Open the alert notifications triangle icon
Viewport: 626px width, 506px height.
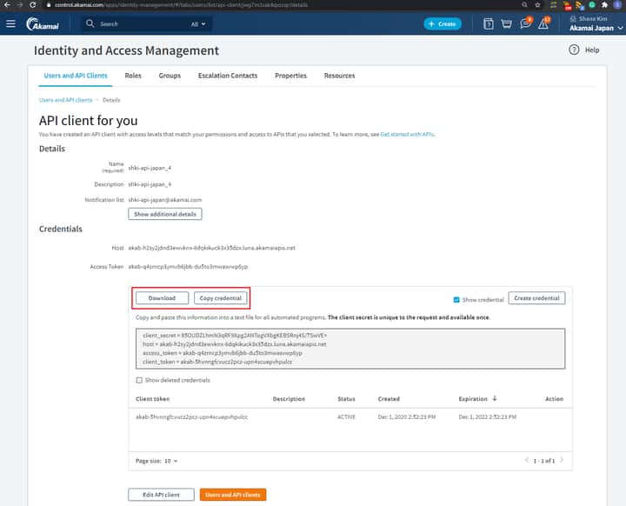(543, 23)
